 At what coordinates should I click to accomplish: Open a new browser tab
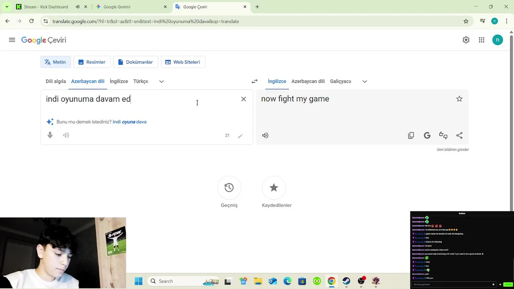point(257,7)
